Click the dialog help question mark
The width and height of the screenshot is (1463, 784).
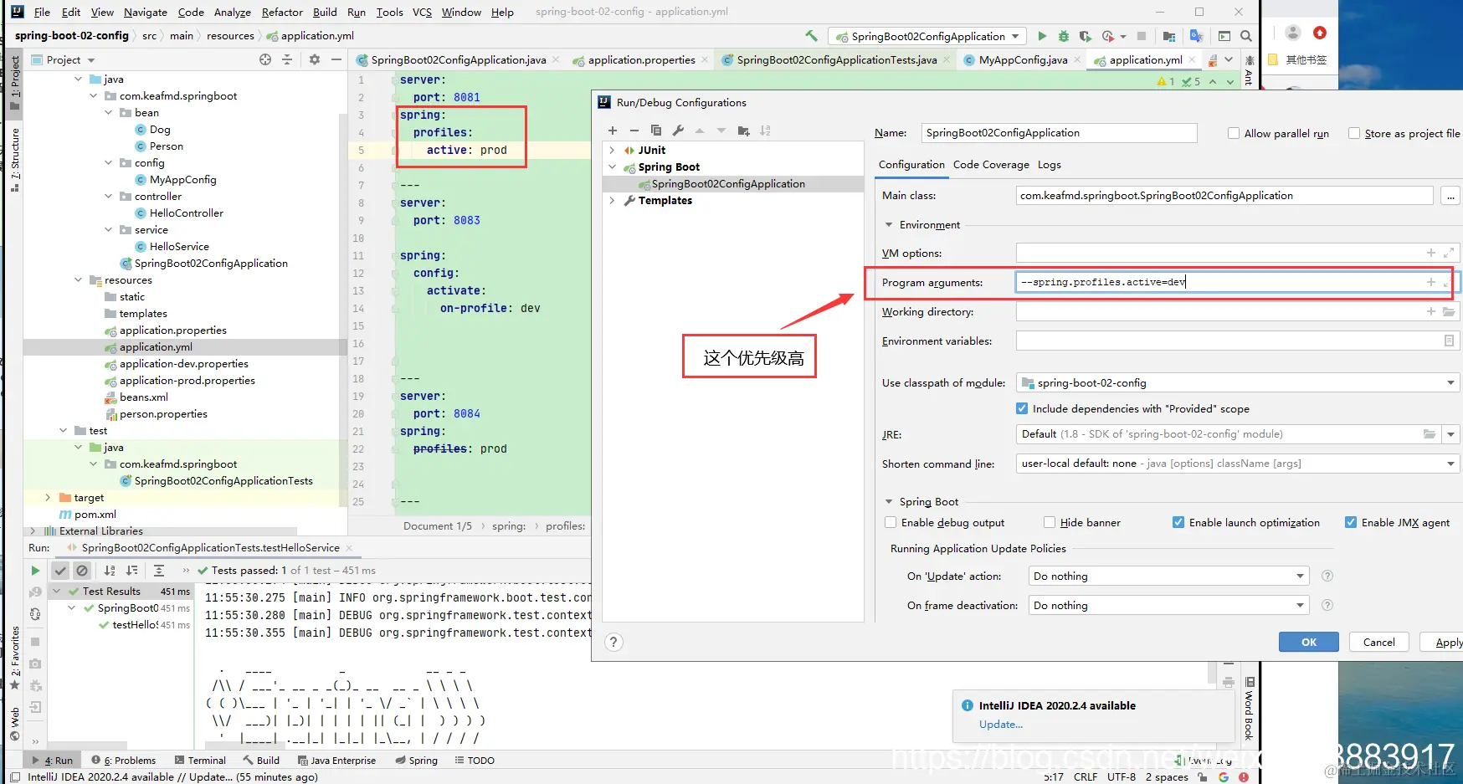pyautogui.click(x=613, y=642)
